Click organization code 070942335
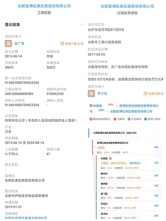The height and width of the screenshot is (221, 166). 55,94
